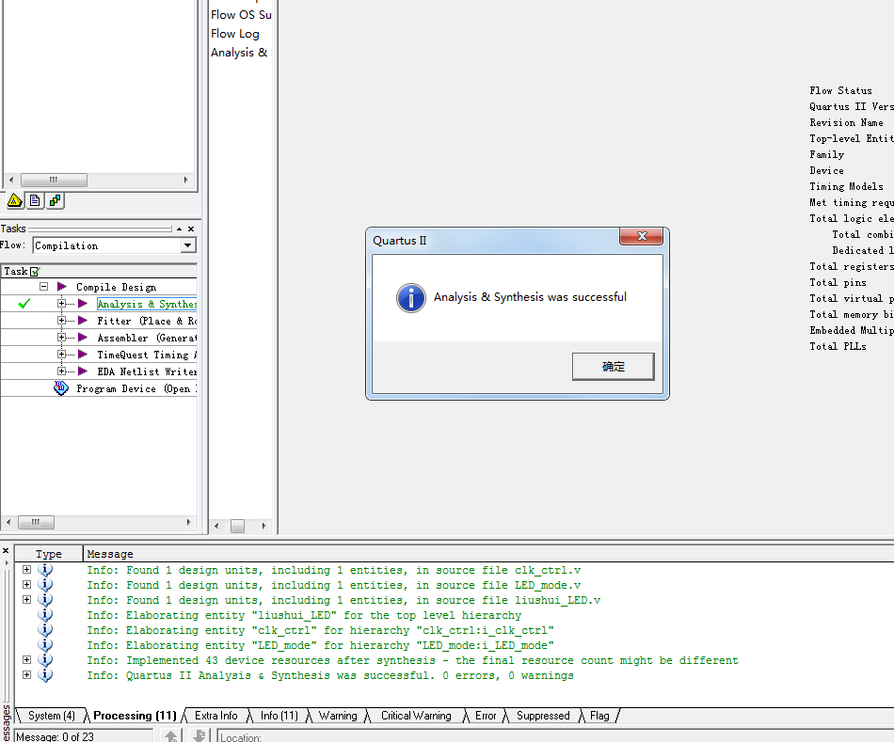Click project navigator horizontal scrollbar thumb
This screenshot has height=742, width=894.
[55, 180]
